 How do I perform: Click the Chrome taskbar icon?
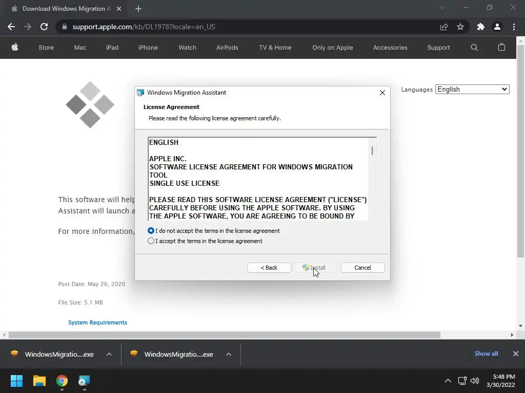click(62, 381)
